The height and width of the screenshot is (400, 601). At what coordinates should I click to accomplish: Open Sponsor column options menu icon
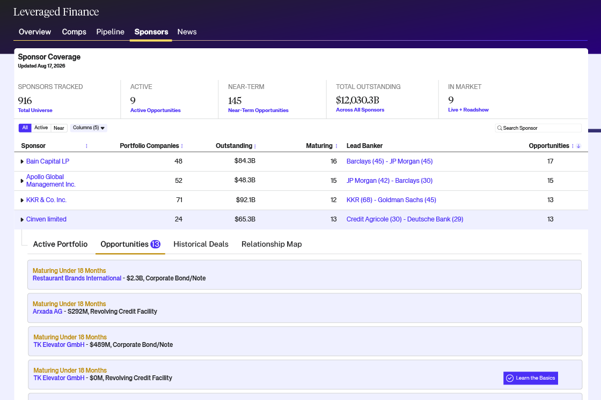click(86, 146)
